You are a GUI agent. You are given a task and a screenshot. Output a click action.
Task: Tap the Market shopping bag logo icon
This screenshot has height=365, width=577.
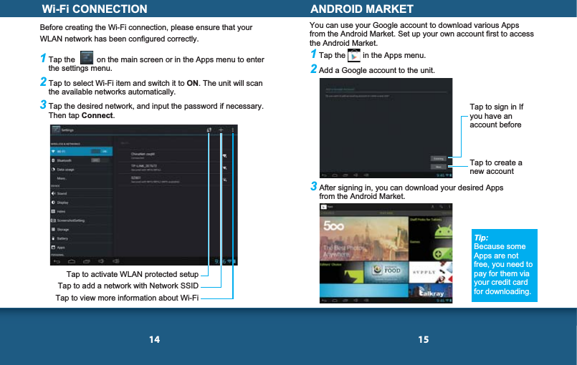[x=323, y=207]
